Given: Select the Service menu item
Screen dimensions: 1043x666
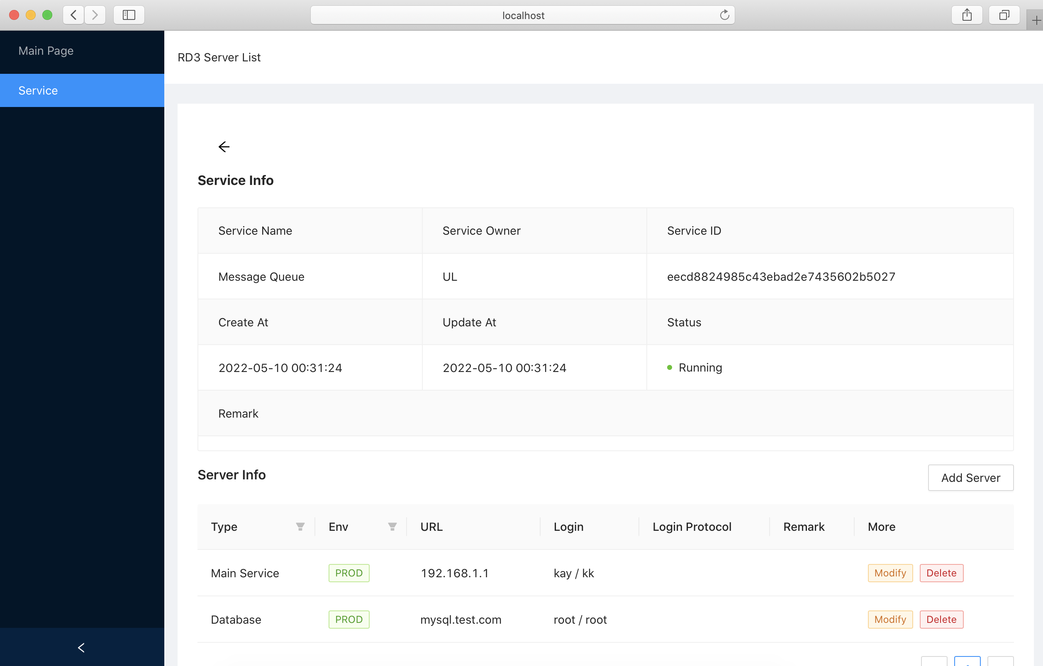Looking at the screenshot, I should 82,90.
